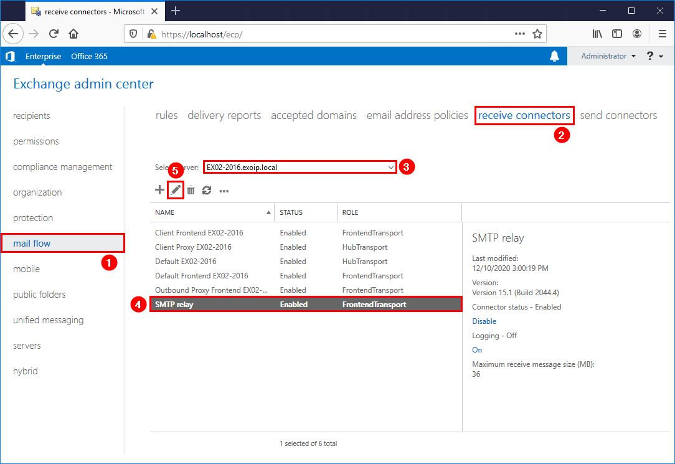
Task: Open the page actions ellipsis in address bar
Action: 519,34
